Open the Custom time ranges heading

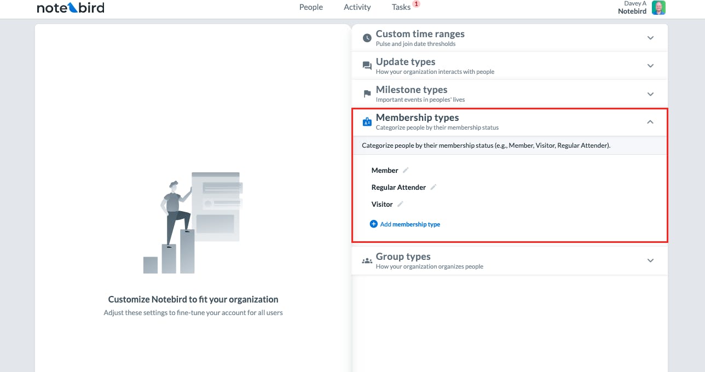pos(420,34)
